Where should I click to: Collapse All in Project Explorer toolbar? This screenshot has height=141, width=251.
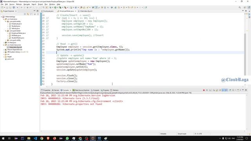25,14
